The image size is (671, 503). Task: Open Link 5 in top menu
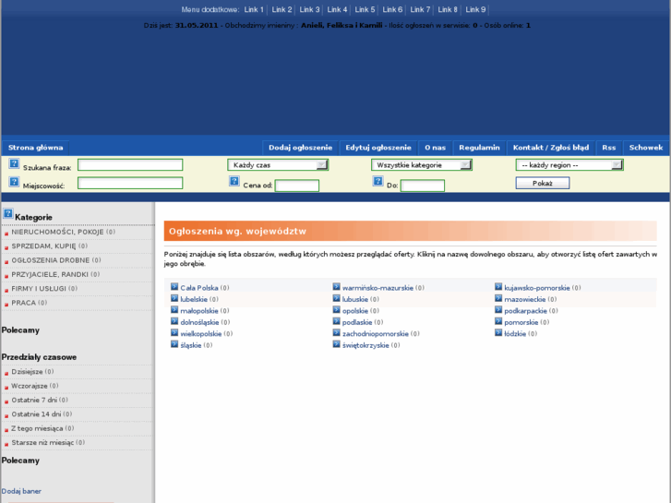point(365,9)
